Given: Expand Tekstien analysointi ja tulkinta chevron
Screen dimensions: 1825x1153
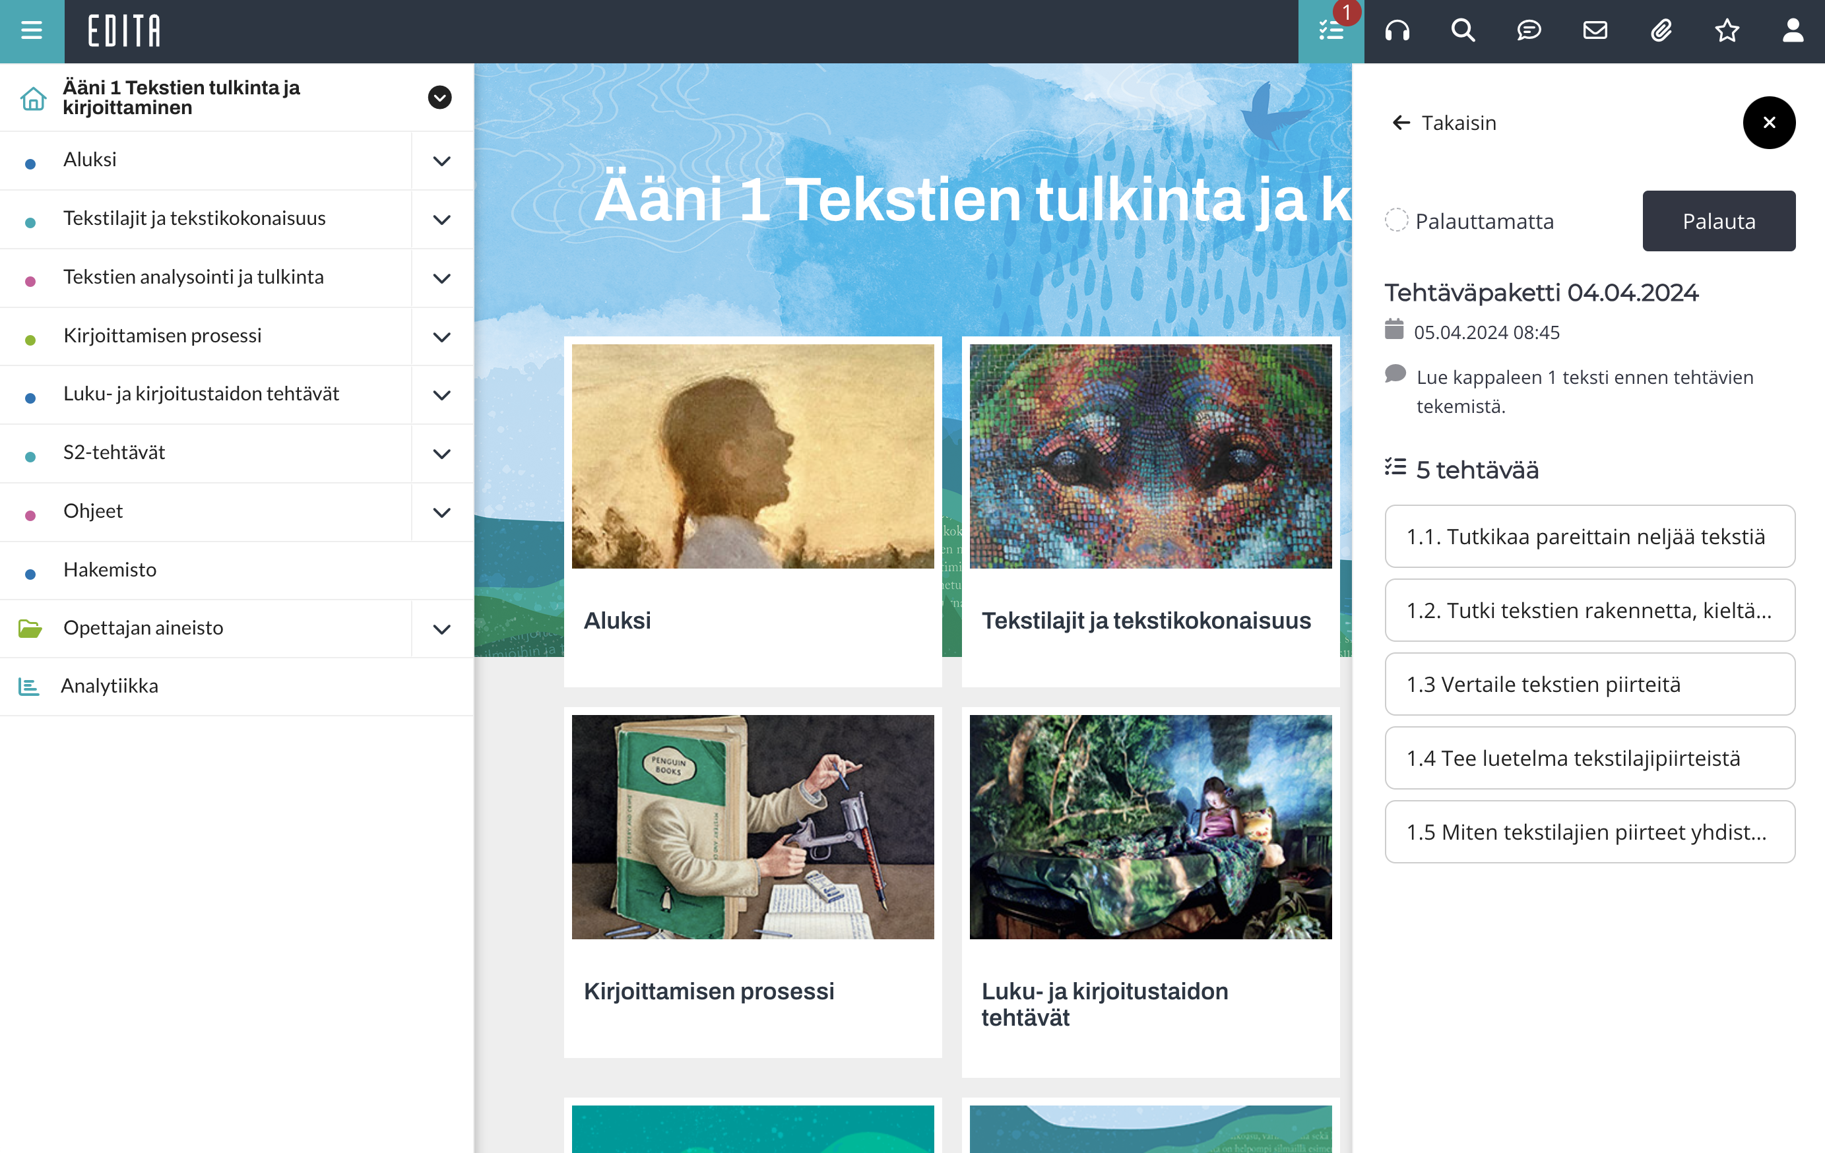Looking at the screenshot, I should (x=442, y=278).
